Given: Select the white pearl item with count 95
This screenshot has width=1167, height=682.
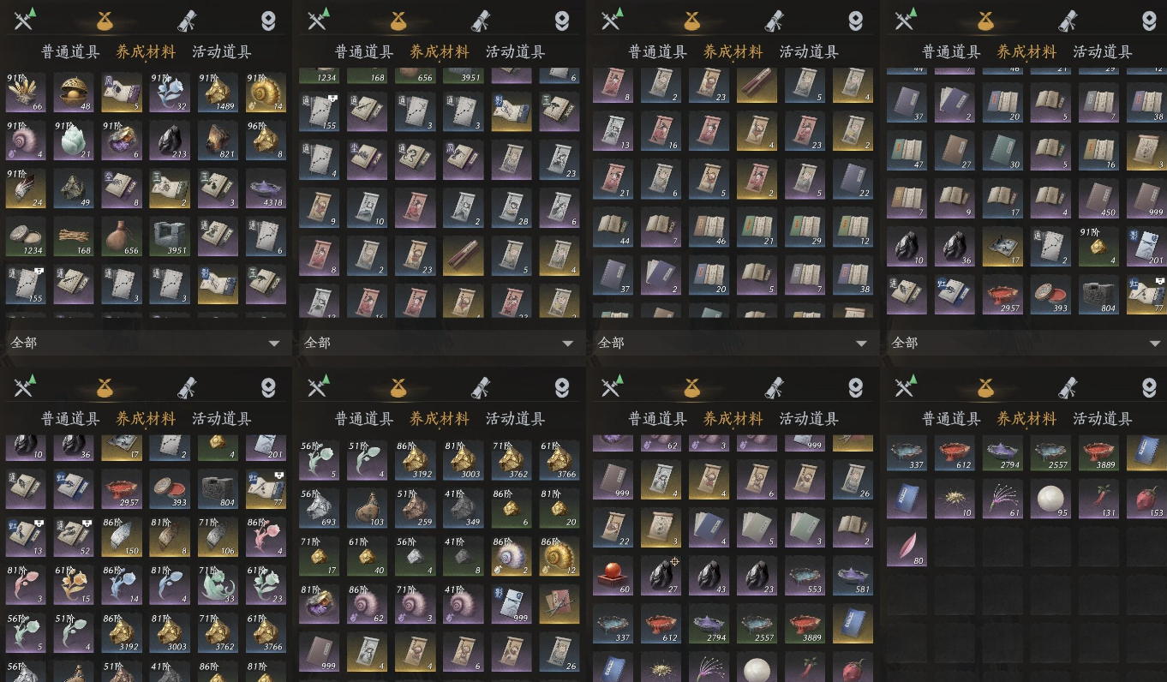Looking at the screenshot, I should click(x=1051, y=499).
